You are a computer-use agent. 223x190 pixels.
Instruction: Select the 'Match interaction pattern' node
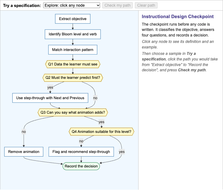coord(73,50)
